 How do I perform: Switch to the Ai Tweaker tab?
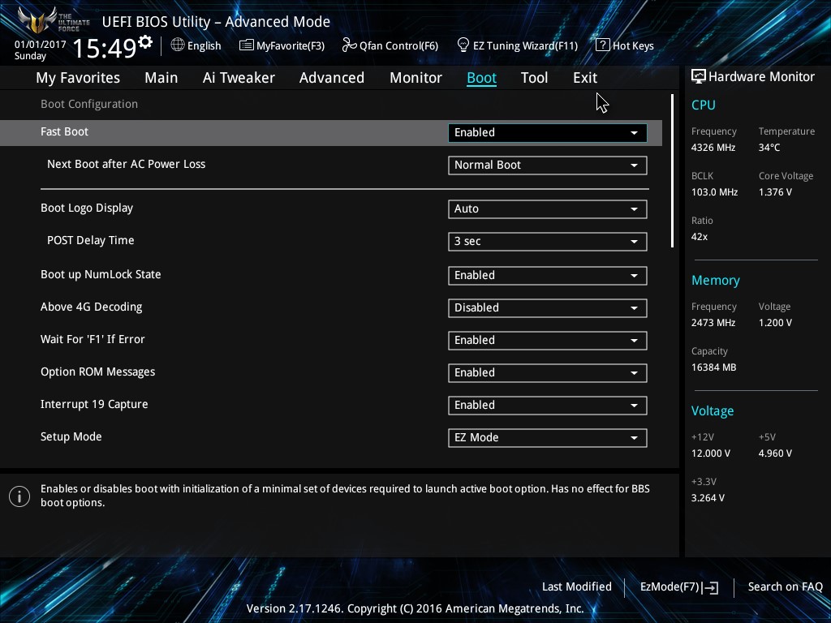(x=239, y=77)
